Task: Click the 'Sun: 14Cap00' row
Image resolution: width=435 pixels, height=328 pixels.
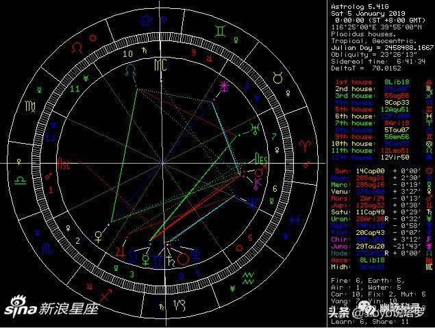Action: point(384,171)
